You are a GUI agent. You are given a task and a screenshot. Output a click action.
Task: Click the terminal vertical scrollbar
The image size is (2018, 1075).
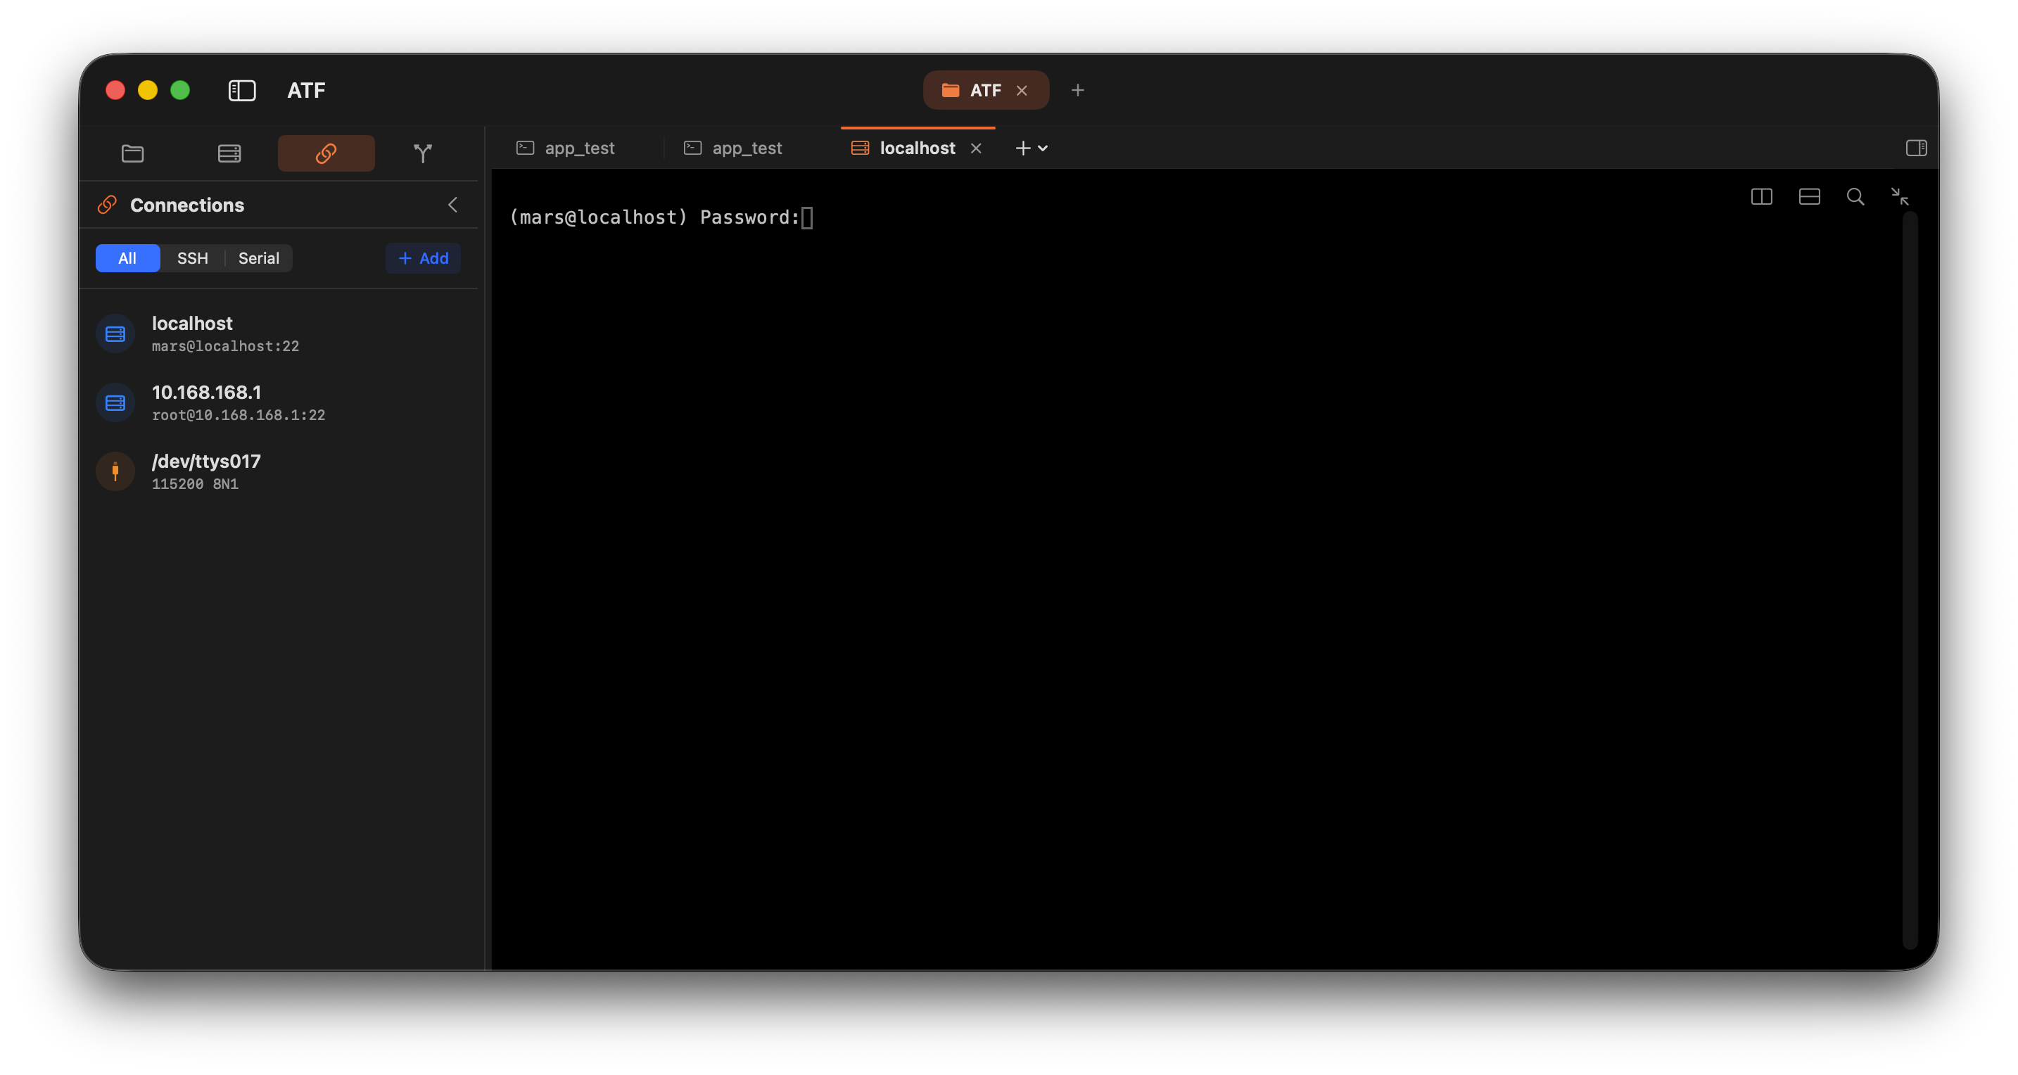coord(1910,580)
